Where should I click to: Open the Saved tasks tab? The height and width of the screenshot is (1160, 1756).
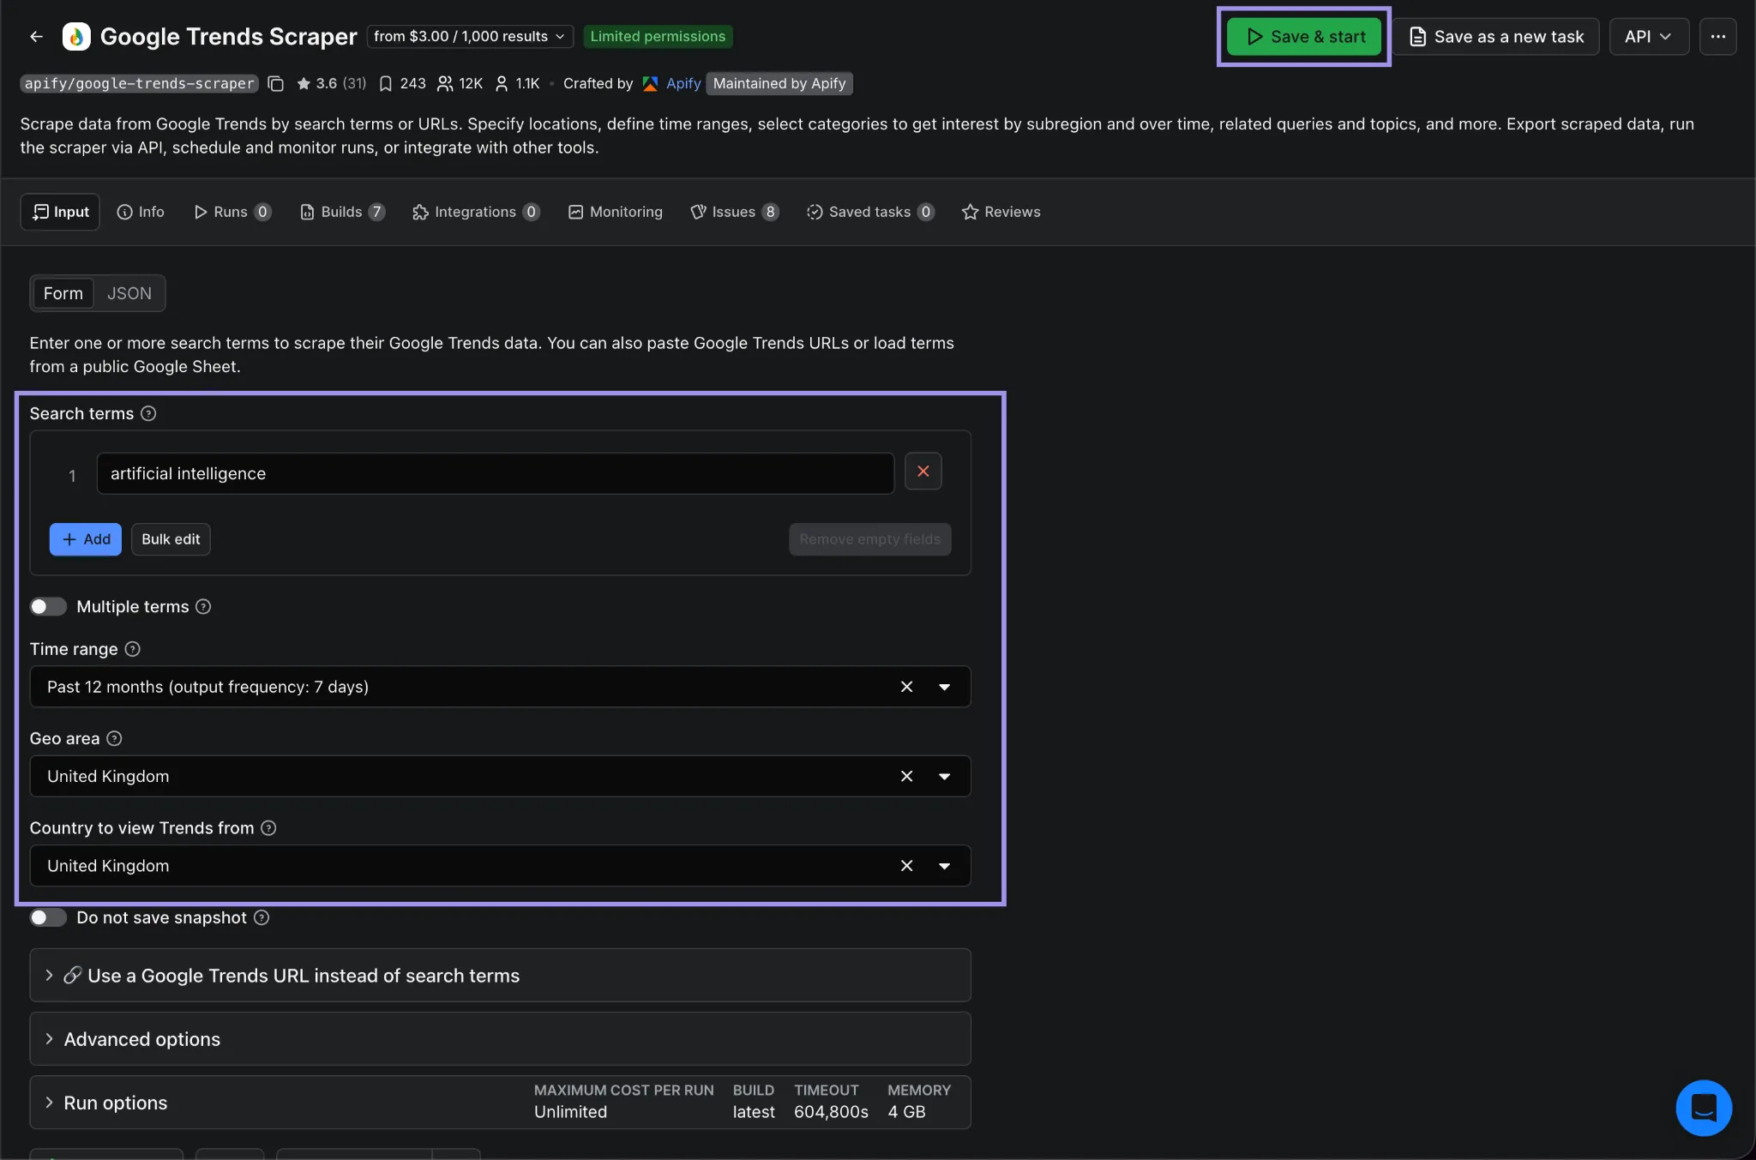[869, 212]
